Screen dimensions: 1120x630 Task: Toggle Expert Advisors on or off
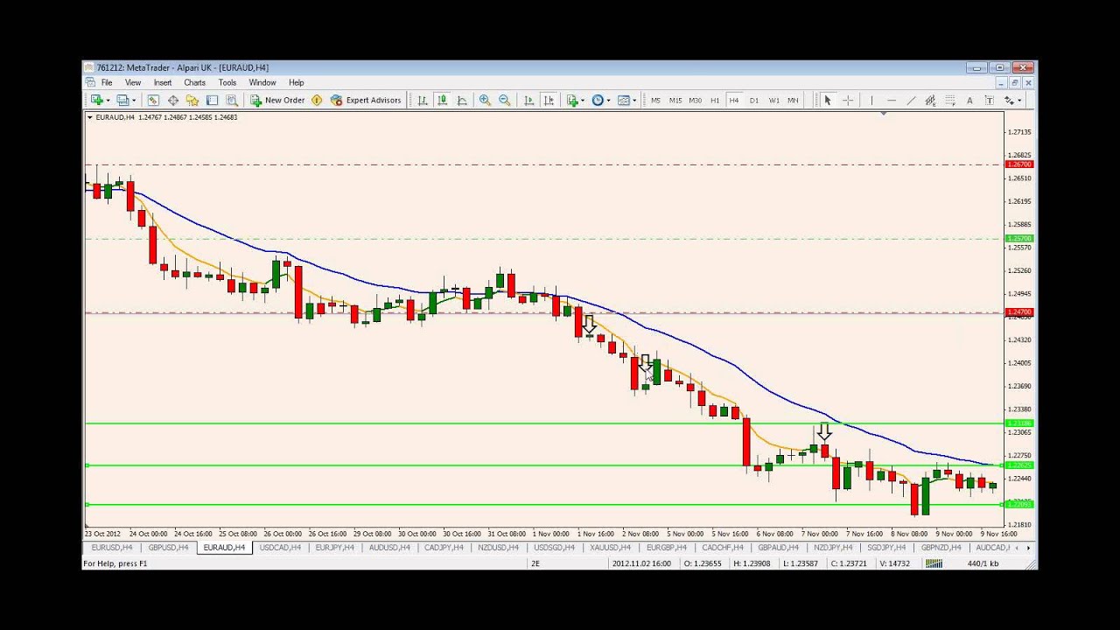pos(366,101)
